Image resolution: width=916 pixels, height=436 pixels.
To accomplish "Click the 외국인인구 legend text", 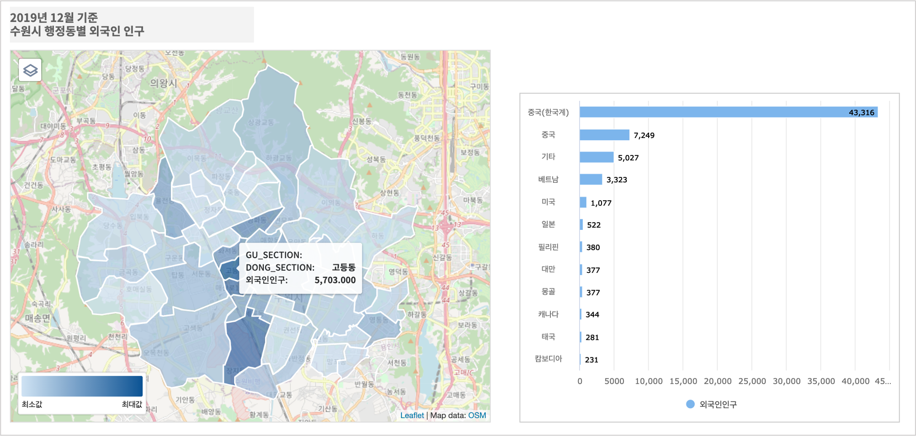I will coord(718,404).
